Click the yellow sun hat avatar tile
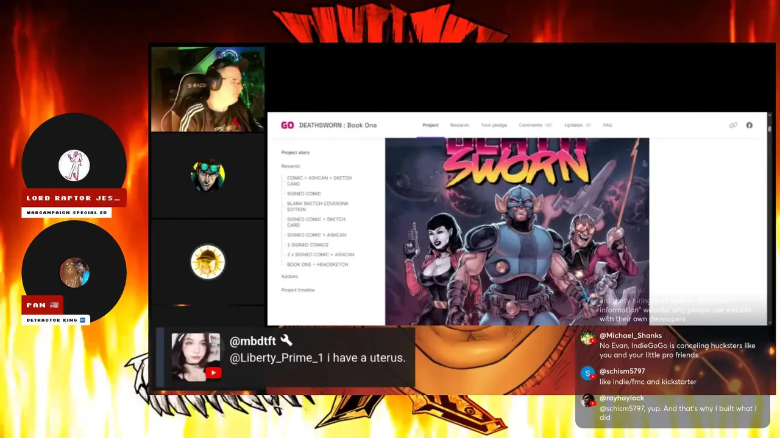This screenshot has width=780, height=438. [x=208, y=262]
